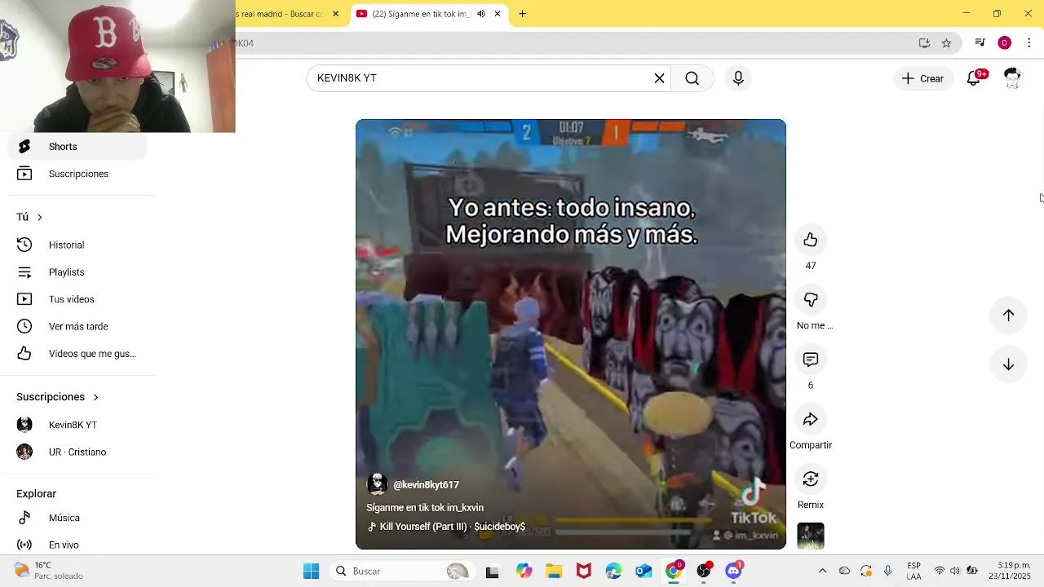This screenshot has width=1044, height=587.
Task: Open UR · Cristiano channel subscription
Action: tap(77, 452)
